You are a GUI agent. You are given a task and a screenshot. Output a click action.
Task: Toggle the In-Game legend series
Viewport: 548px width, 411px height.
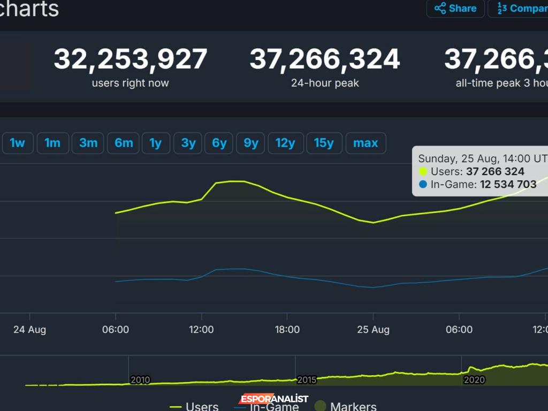267,407
